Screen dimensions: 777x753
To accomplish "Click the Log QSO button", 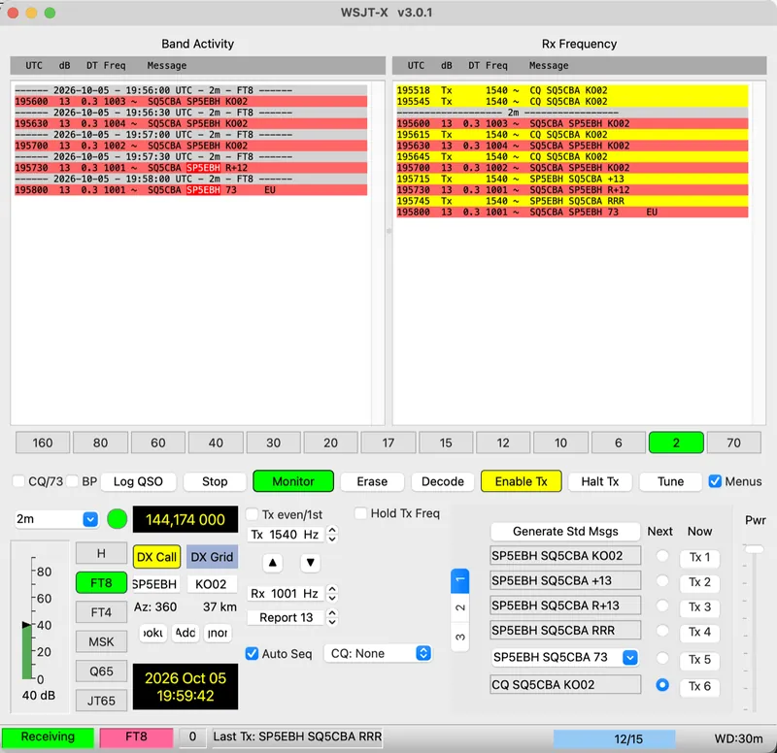I will 138,481.
